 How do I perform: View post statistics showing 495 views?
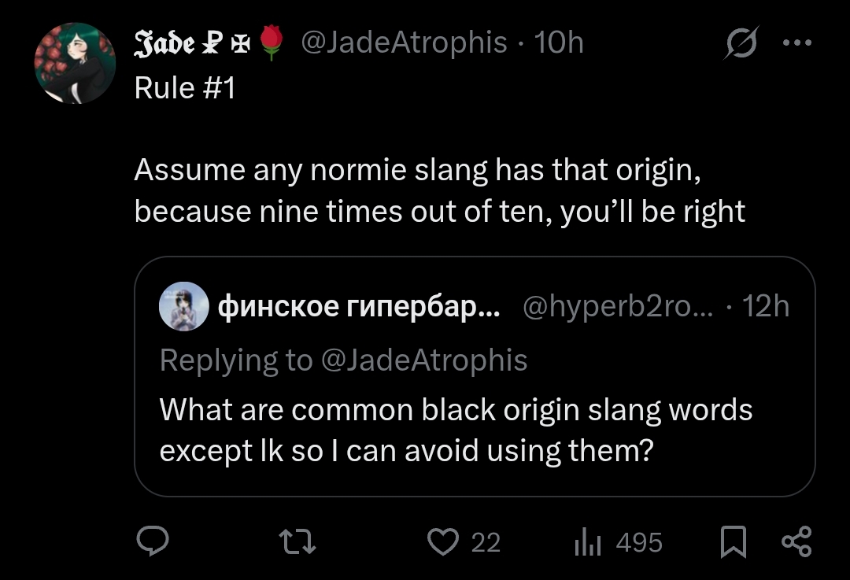(614, 541)
